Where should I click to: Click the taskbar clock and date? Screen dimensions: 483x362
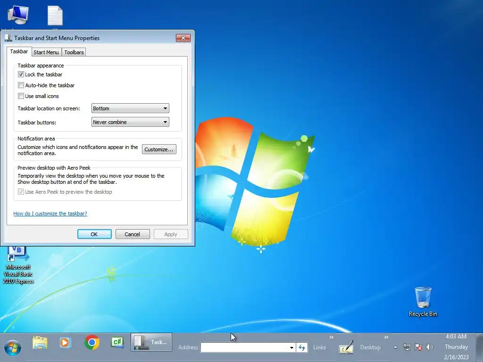click(x=456, y=347)
